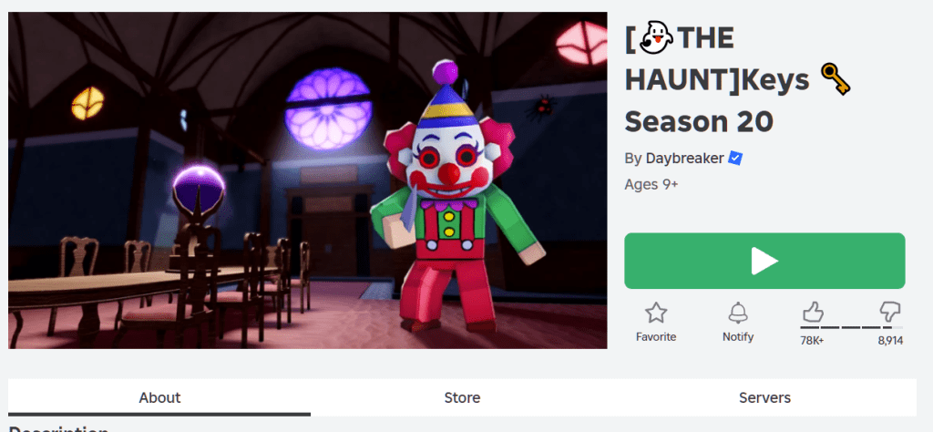Viewport: 933px width, 432px height.
Task: Click the Favorite label text
Action: [656, 337]
